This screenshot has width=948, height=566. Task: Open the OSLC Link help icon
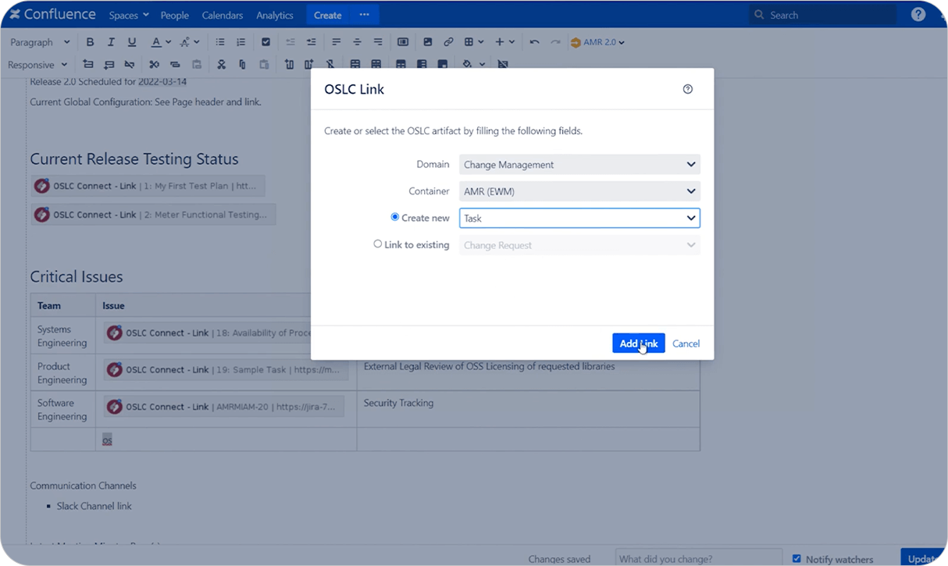pos(688,89)
